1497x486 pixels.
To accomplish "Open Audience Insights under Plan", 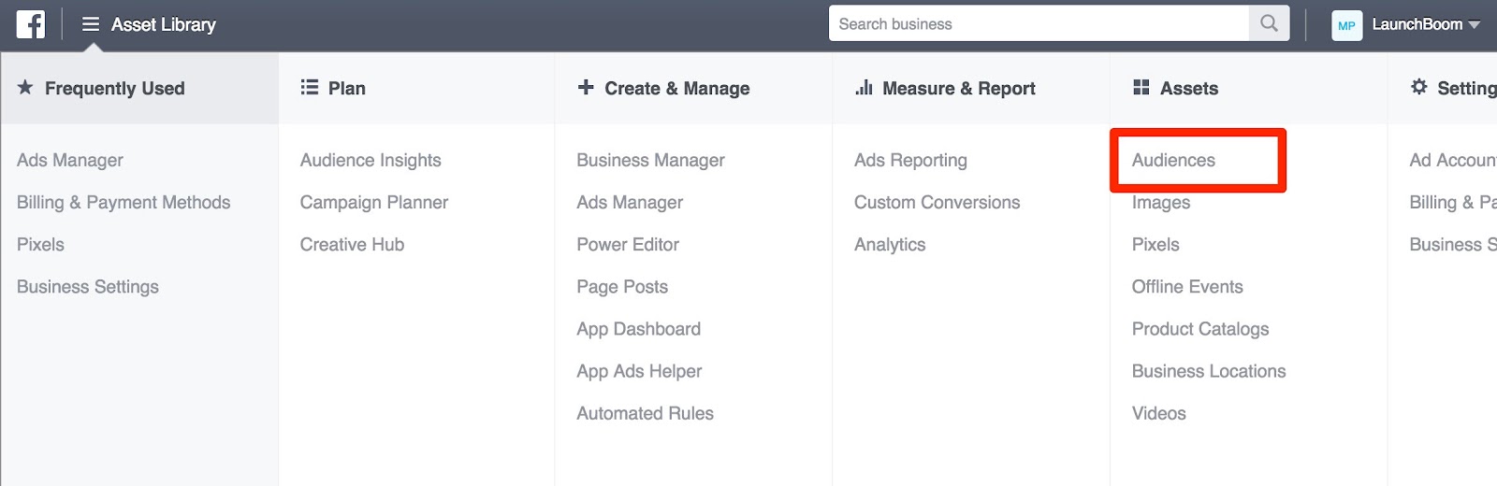I will (x=371, y=161).
